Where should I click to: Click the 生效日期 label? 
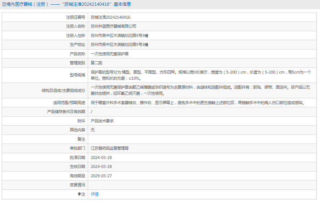point(77,166)
